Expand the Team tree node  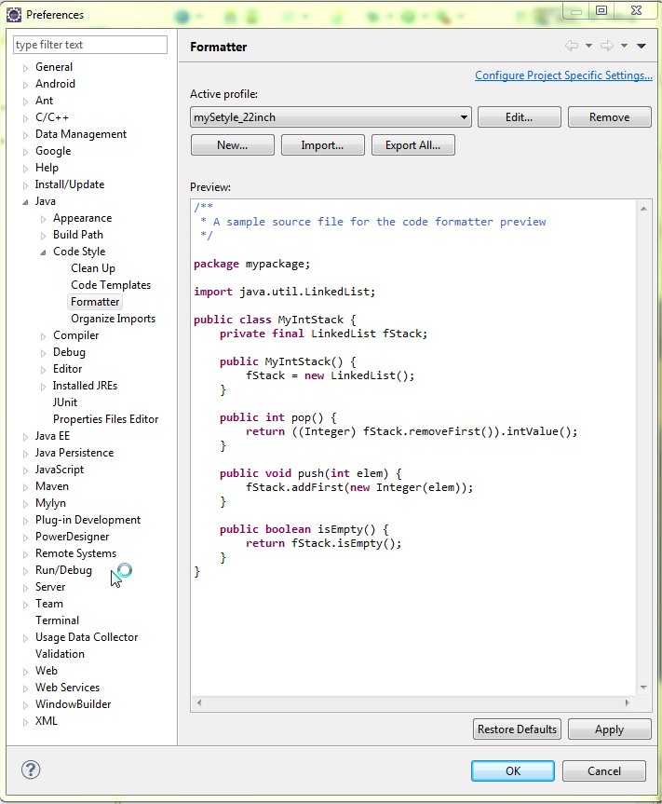26,605
